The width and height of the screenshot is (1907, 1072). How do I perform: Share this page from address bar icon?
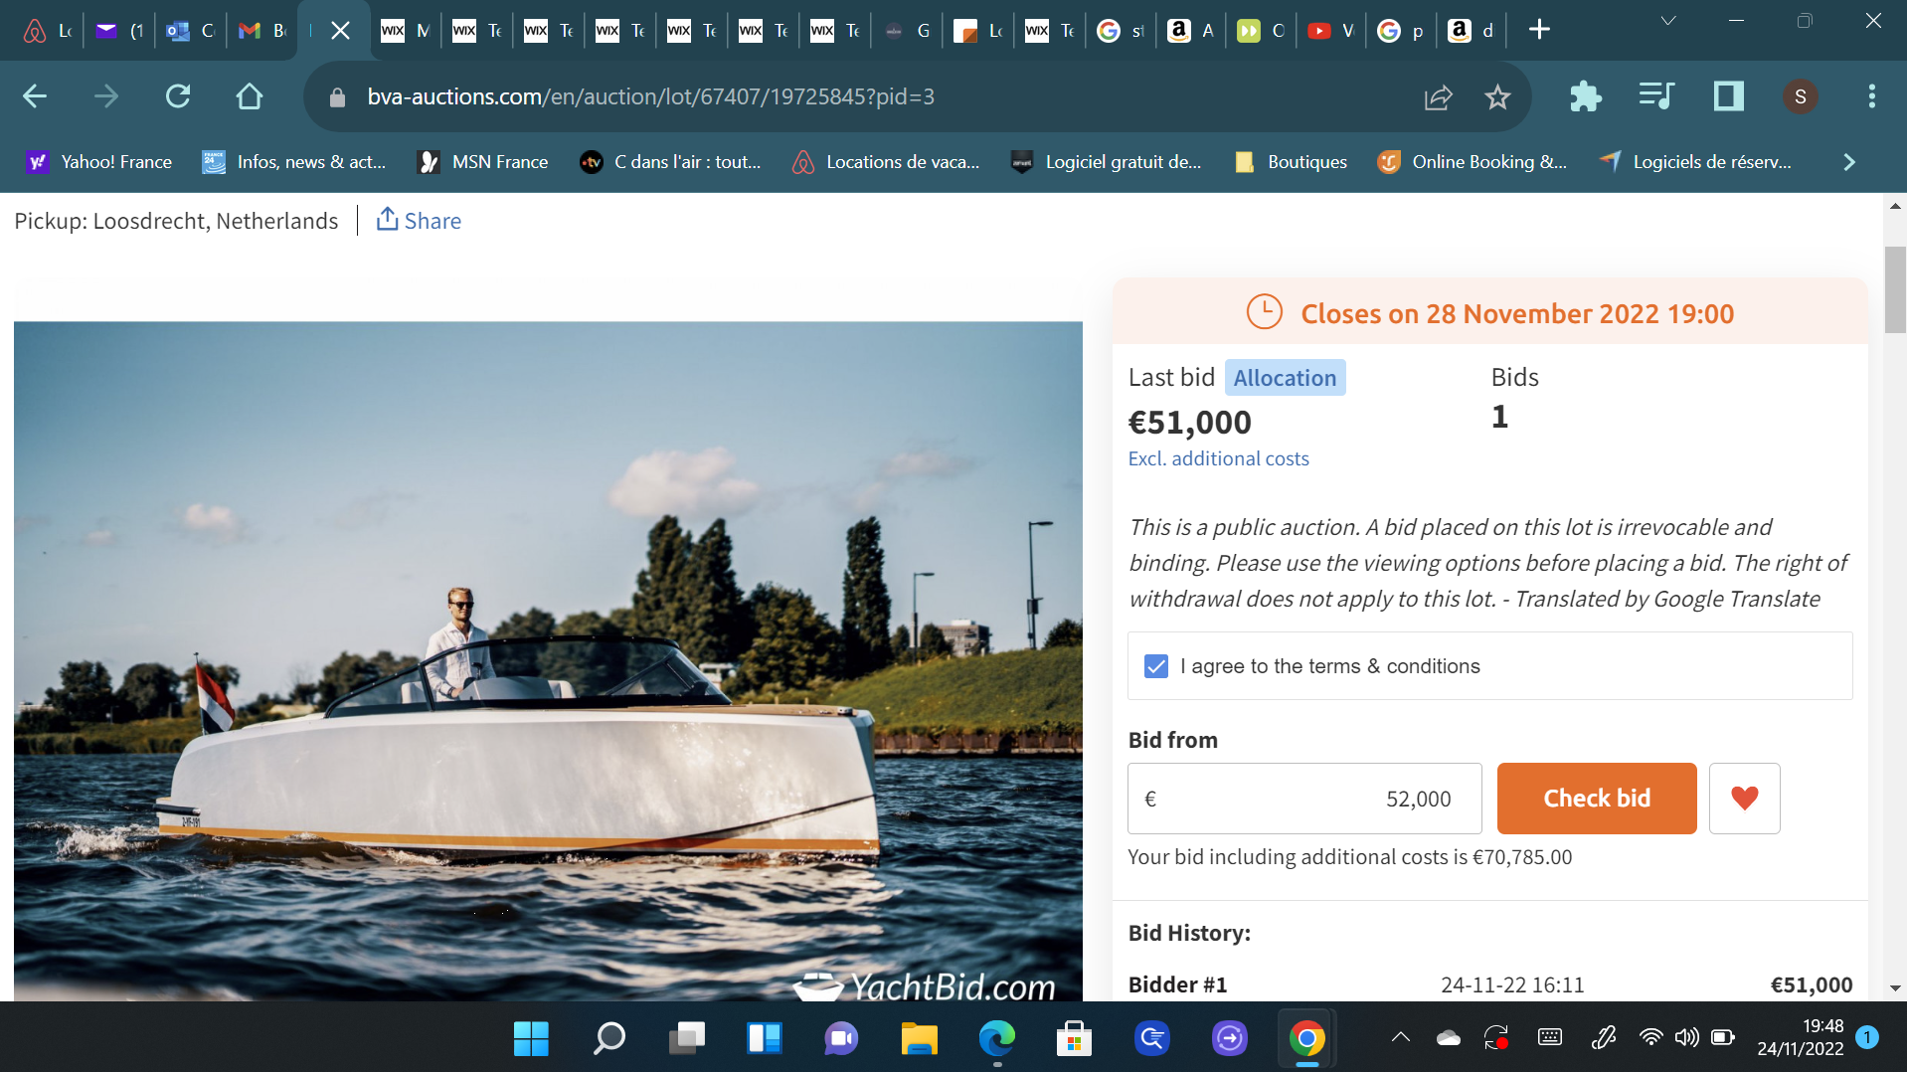[1438, 96]
